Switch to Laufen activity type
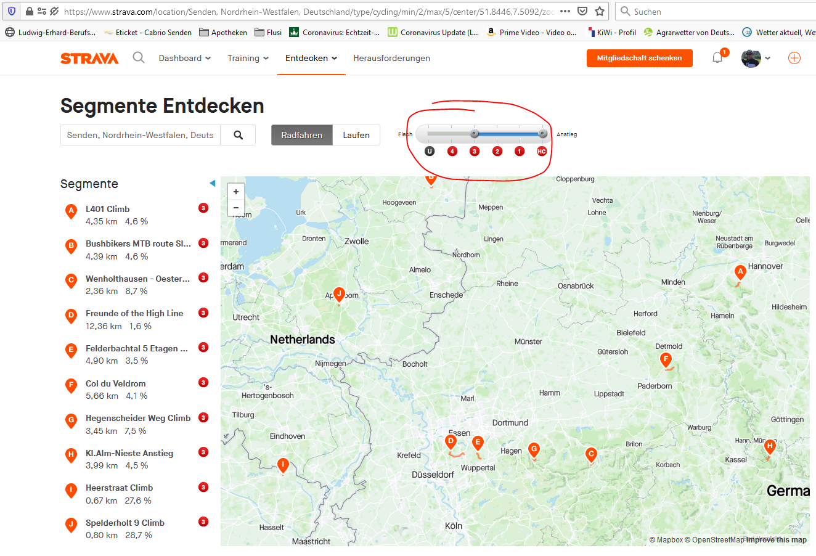 (x=356, y=135)
